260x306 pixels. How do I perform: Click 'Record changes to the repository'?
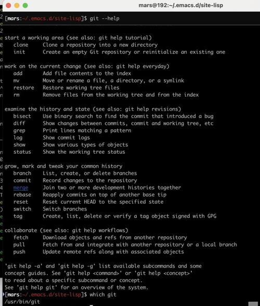tap(90, 180)
